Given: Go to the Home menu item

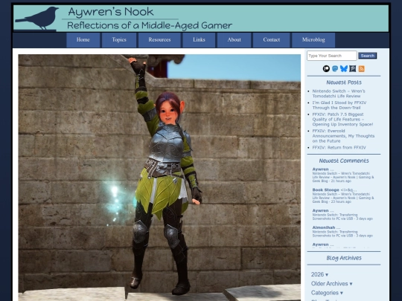Looking at the screenshot, I should pos(83,40).
